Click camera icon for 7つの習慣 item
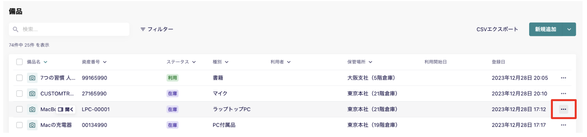The height and width of the screenshot is (137, 587). [x=32, y=78]
